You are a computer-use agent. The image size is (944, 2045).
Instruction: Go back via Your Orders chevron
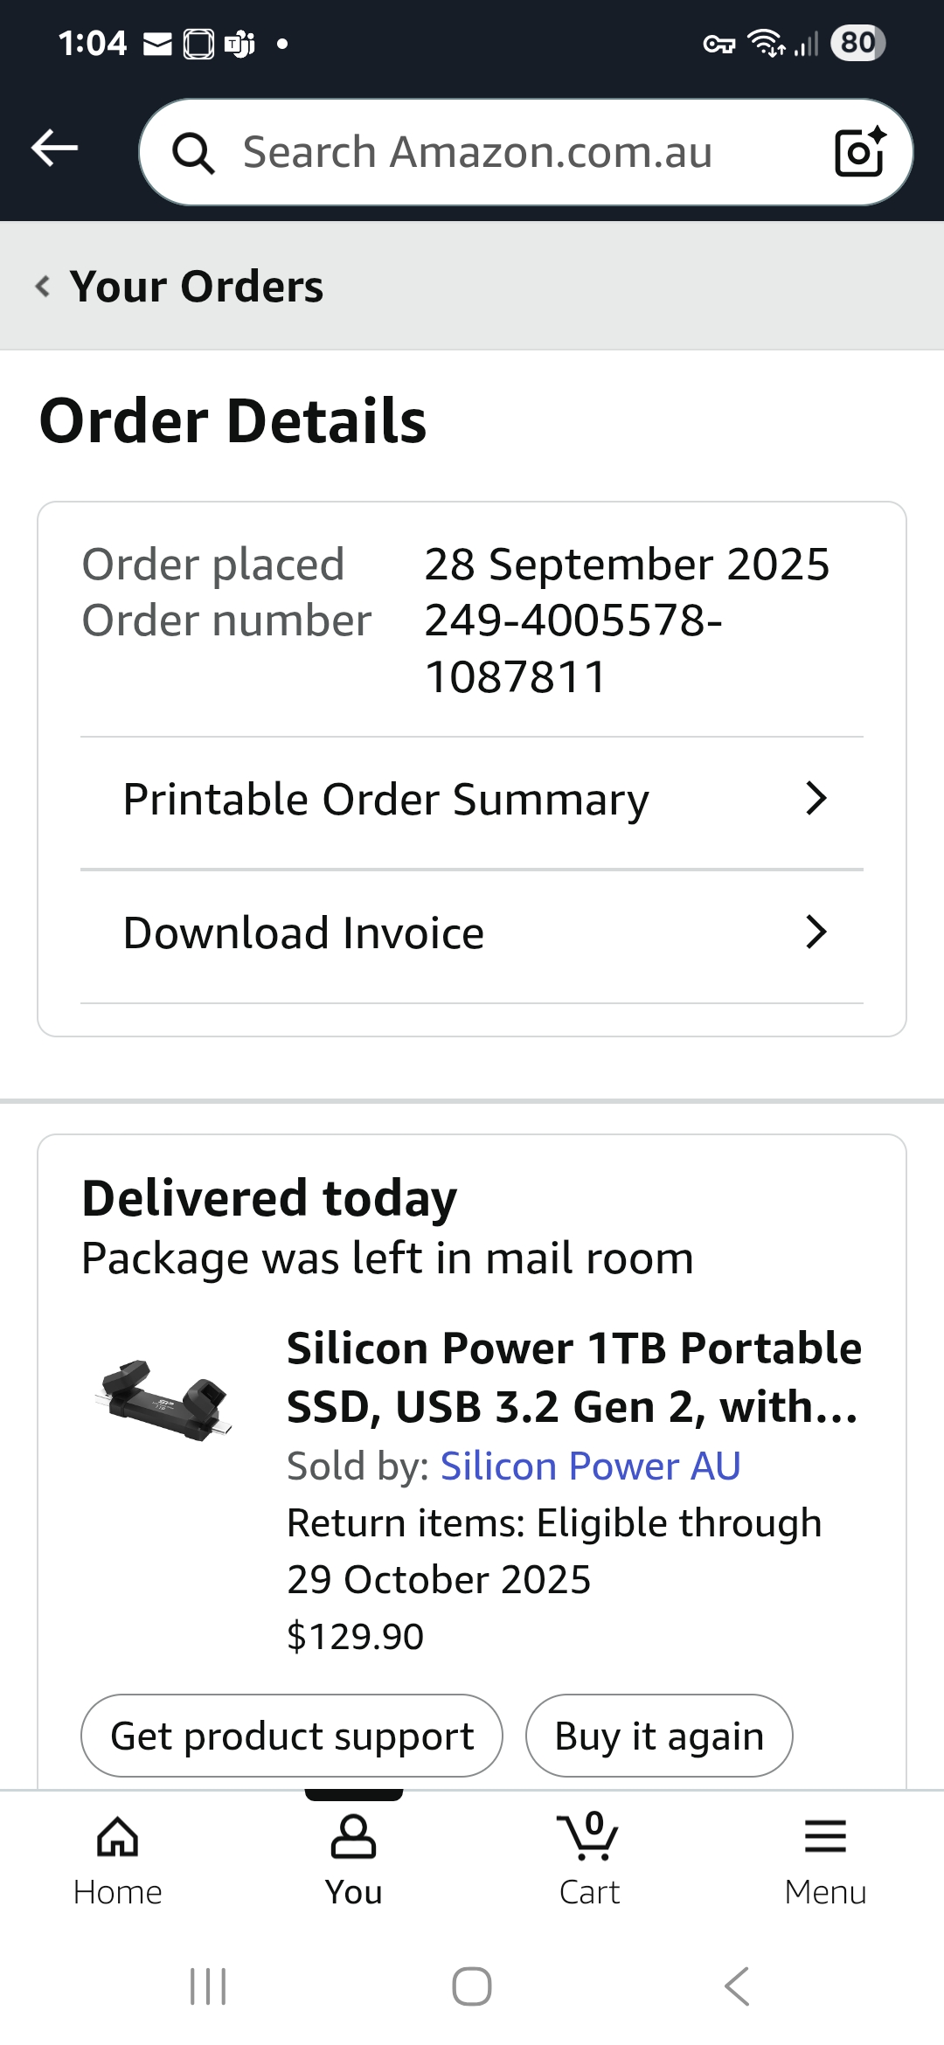click(x=43, y=286)
